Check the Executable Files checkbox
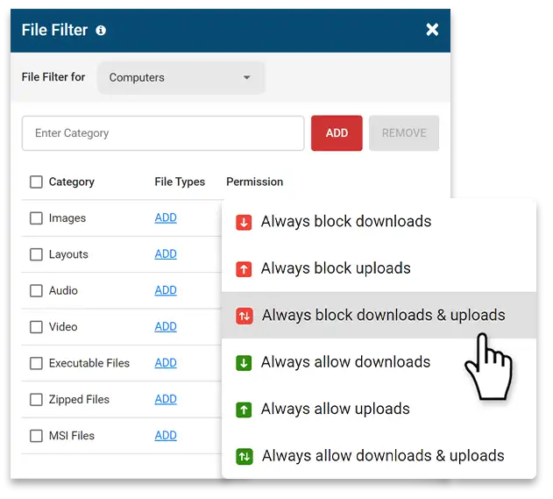 coord(36,363)
